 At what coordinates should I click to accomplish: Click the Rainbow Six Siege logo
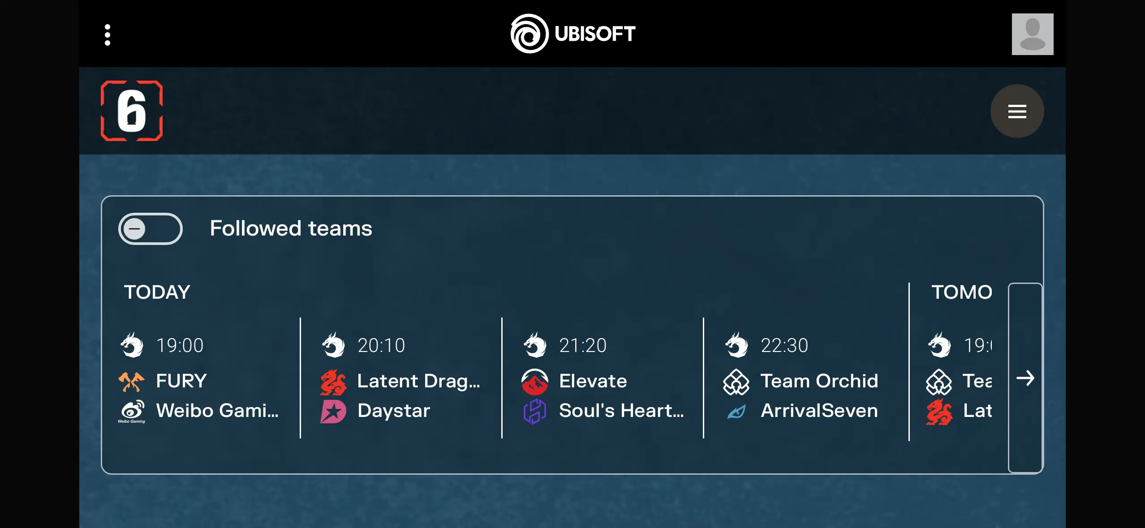coord(132,111)
